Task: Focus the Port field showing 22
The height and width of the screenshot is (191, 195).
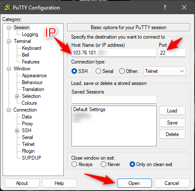Action: pyautogui.click(x=172, y=53)
